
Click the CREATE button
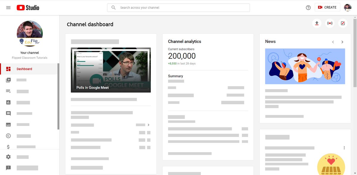[327, 7]
